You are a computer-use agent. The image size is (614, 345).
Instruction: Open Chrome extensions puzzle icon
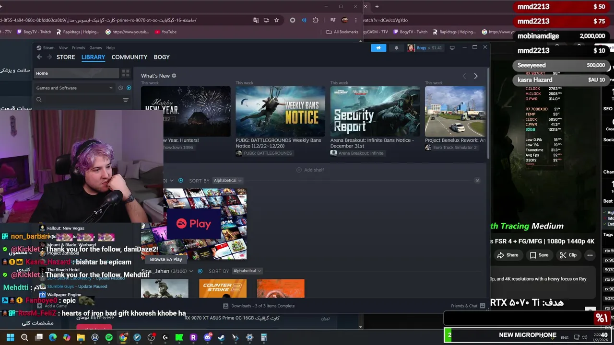316,20
